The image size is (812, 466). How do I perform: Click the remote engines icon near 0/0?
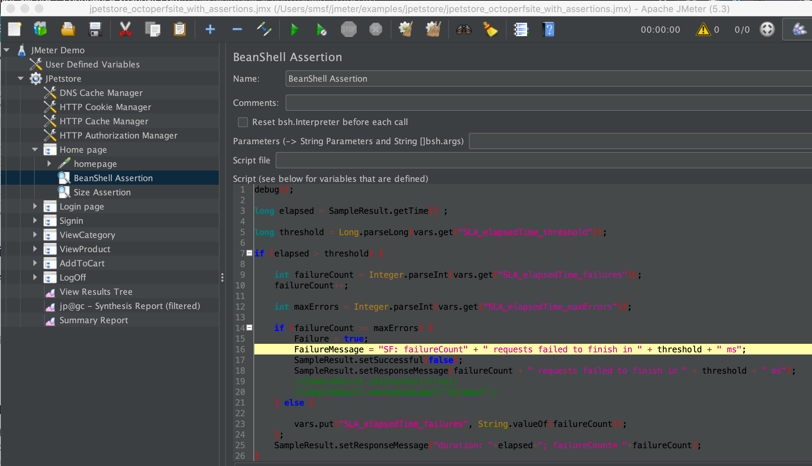coord(767,29)
